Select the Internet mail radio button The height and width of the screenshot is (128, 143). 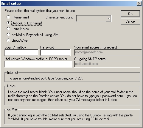click(8, 17)
